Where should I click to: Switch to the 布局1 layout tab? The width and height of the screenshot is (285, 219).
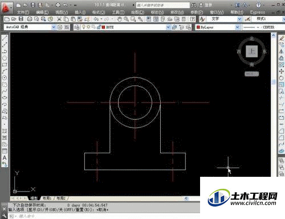(47, 198)
